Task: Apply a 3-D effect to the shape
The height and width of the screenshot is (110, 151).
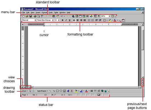Action: [106, 91]
